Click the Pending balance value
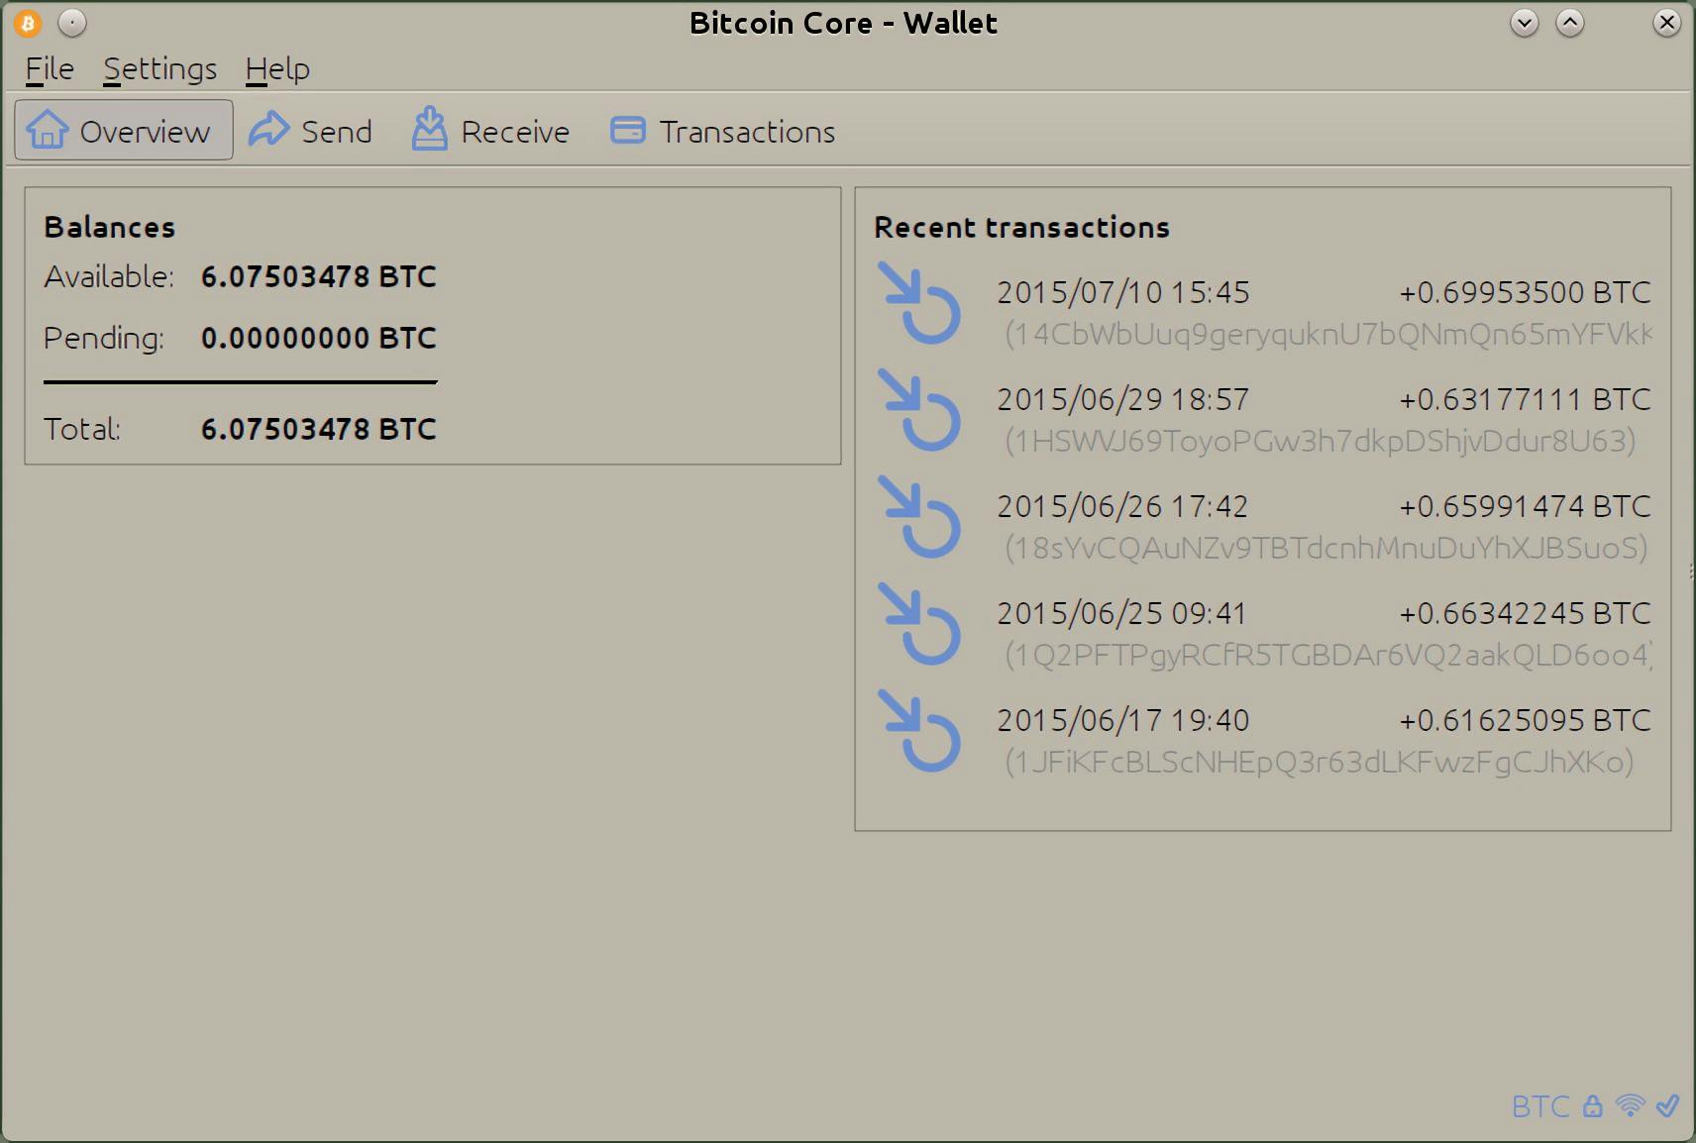This screenshot has width=1696, height=1143. pyautogui.click(x=319, y=338)
